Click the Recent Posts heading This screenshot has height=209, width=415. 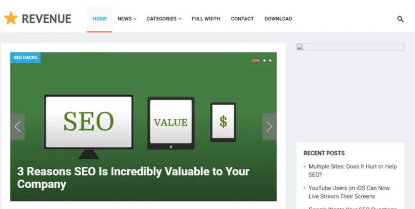324,153
